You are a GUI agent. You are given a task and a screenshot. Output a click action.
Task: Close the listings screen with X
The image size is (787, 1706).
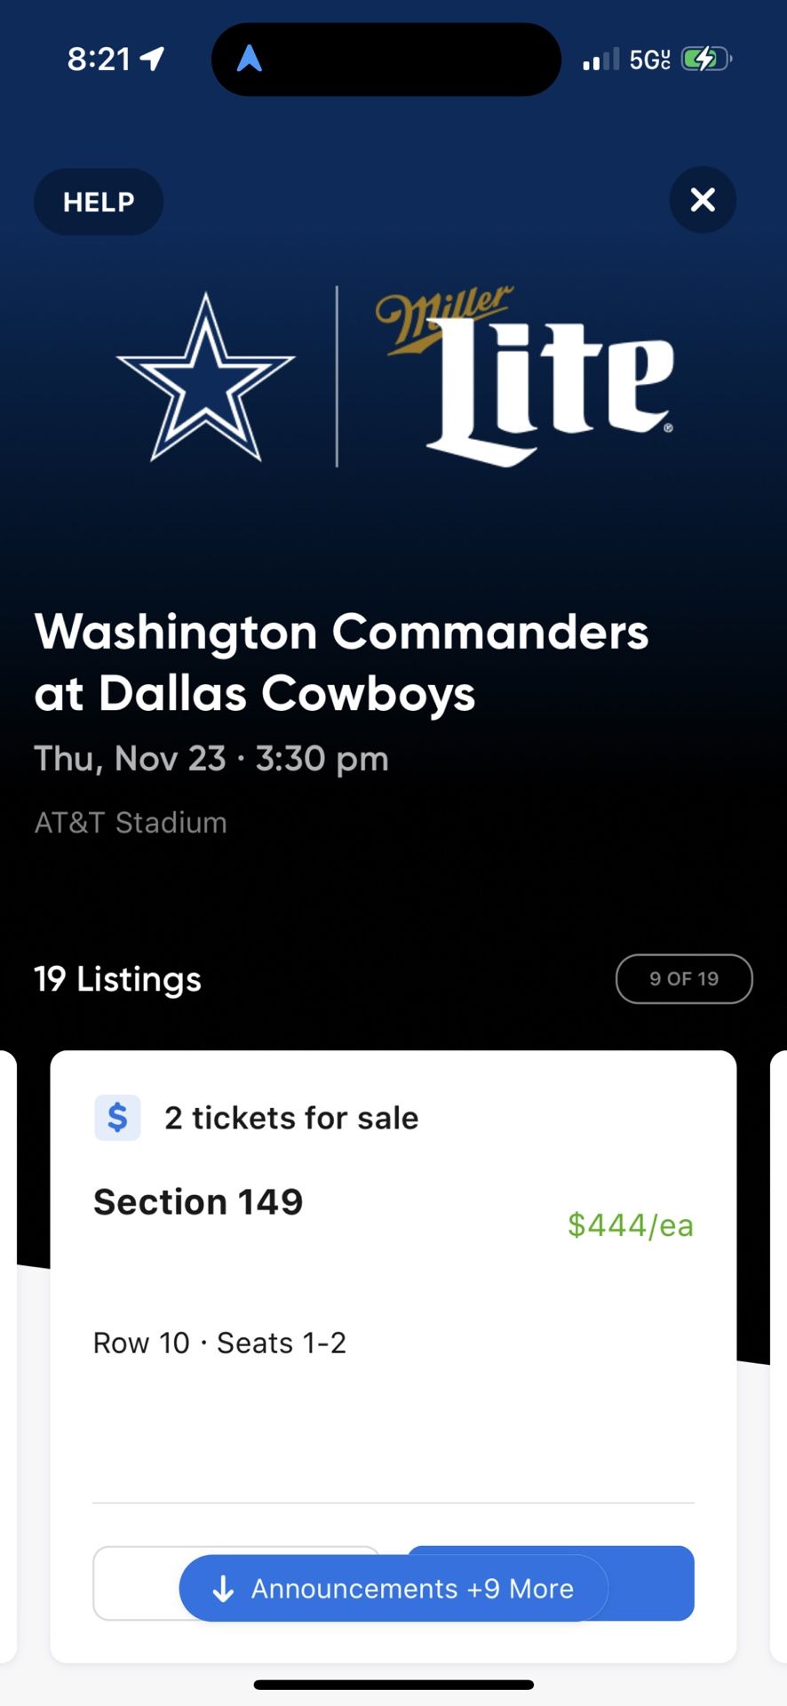point(702,200)
